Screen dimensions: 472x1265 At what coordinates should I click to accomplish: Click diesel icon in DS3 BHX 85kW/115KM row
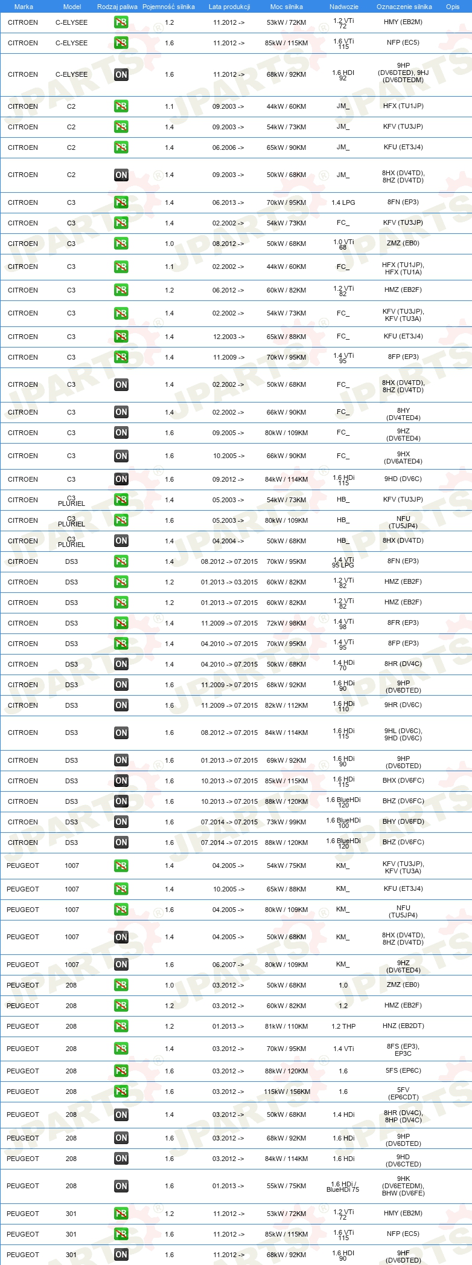click(121, 781)
